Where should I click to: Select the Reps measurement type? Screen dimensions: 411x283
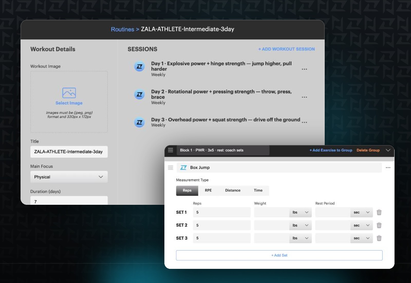point(187,190)
